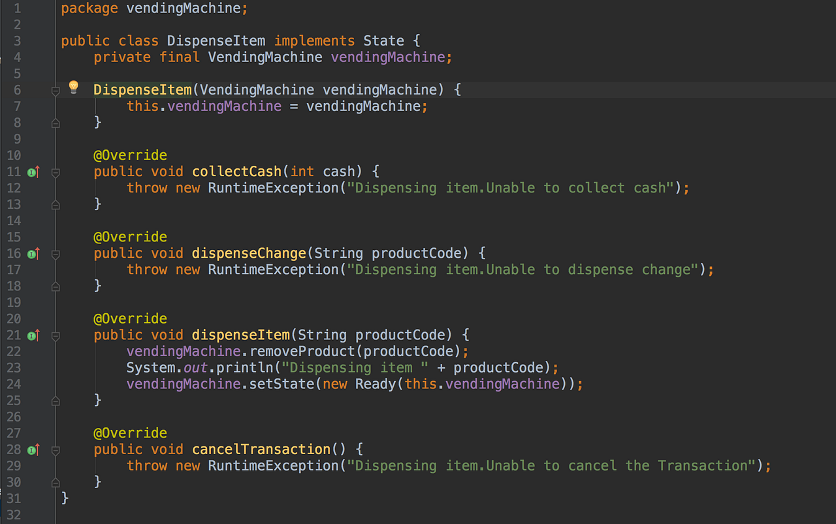
Task: Collapse the dispenseItem method fold region
Action: 56,335
